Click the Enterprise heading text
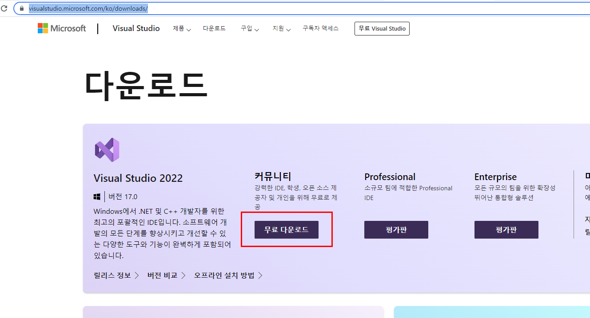Image resolution: width=590 pixels, height=318 pixels. coord(495,177)
